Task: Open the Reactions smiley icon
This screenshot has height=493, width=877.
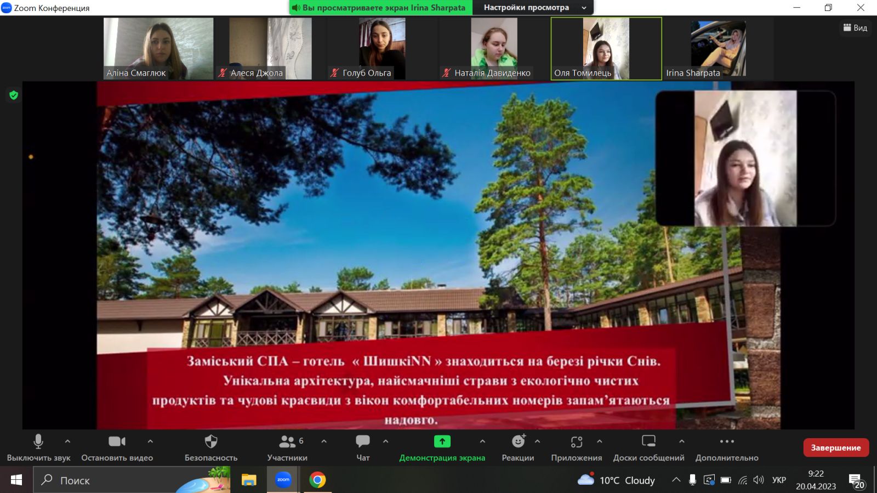Action: [x=518, y=442]
